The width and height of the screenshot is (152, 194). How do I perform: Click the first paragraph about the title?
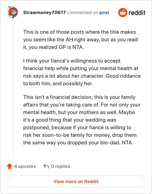click(x=81, y=39)
